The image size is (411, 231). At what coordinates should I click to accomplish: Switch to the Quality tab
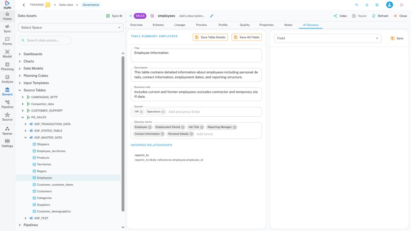pos(244,25)
